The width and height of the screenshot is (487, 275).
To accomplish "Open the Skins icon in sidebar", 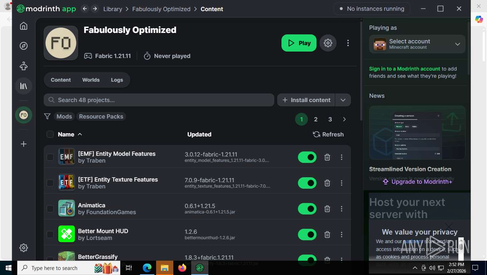I will pyautogui.click(x=24, y=66).
